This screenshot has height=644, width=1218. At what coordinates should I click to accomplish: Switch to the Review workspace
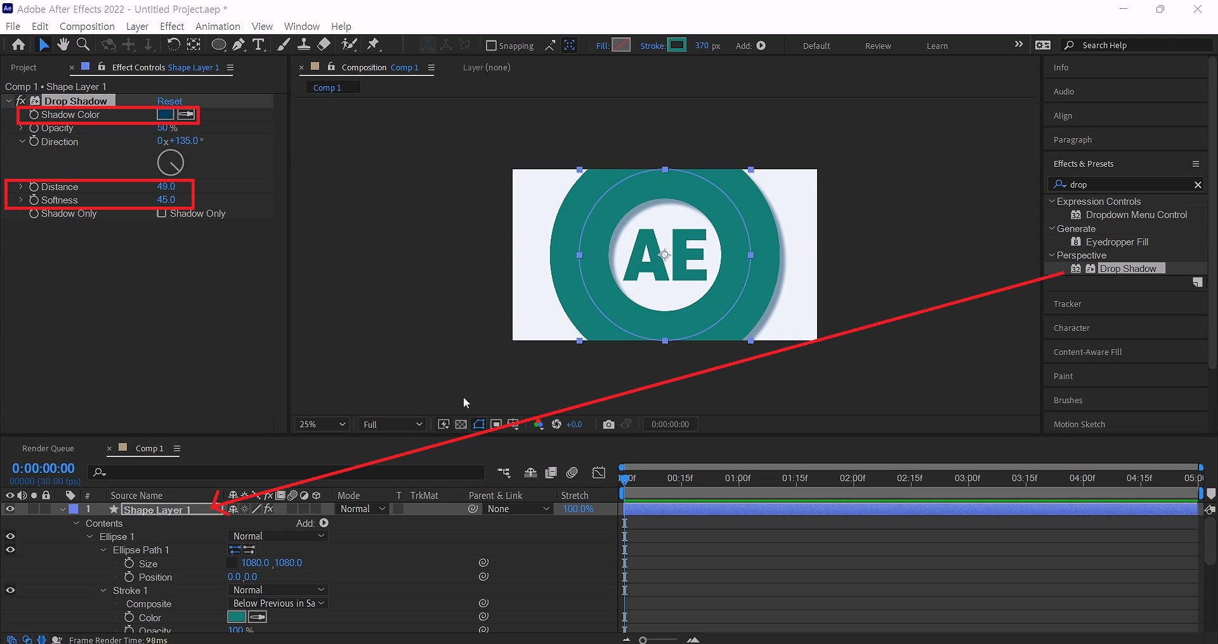pos(878,46)
